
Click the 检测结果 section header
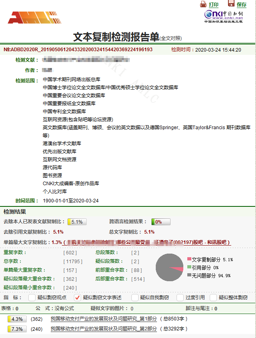pos(15,212)
